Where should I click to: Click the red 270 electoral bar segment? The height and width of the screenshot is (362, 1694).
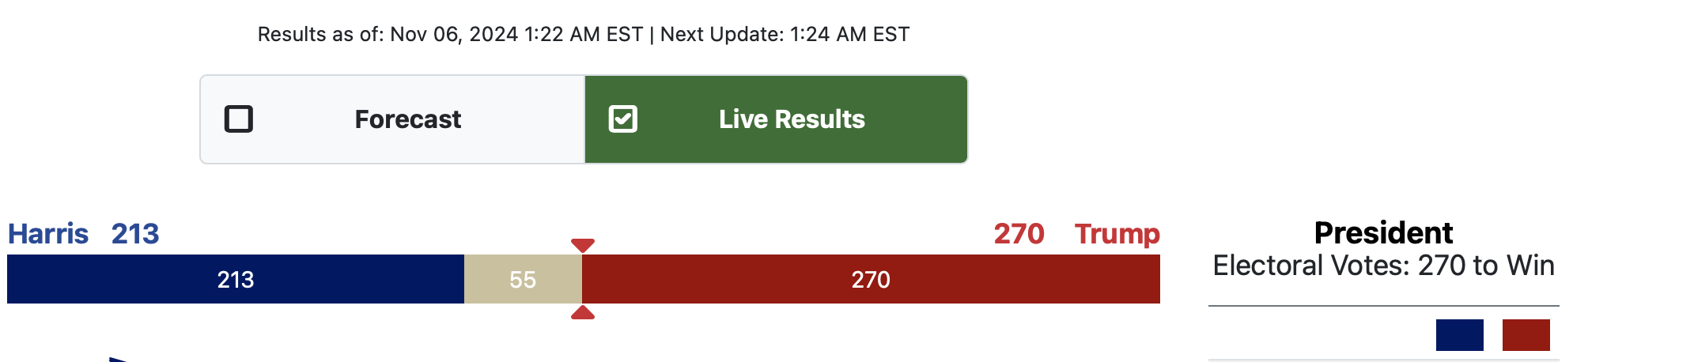coord(871,279)
